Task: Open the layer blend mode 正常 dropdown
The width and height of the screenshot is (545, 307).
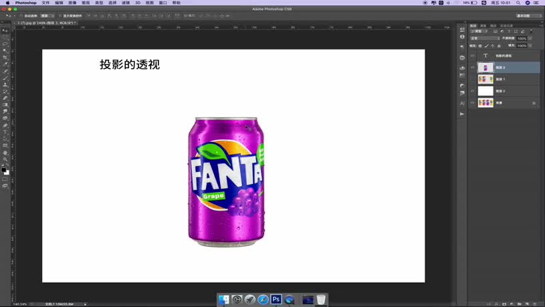Action: pos(485,38)
